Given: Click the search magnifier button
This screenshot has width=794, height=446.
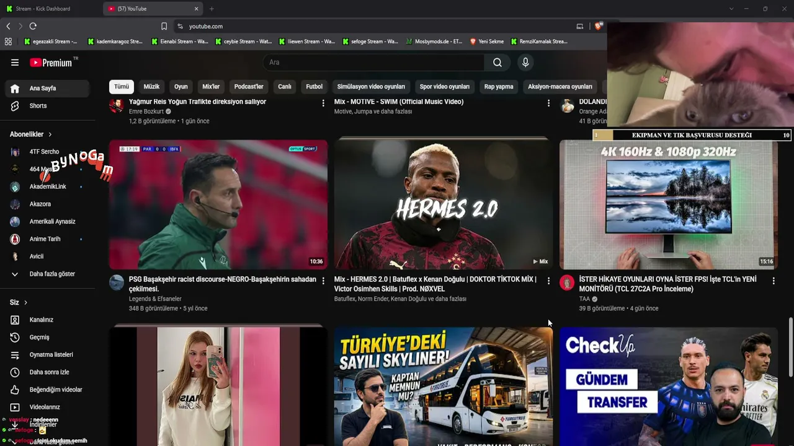Looking at the screenshot, I should pyautogui.click(x=497, y=63).
